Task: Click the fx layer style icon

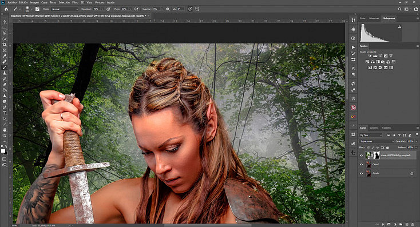Action: click(383, 224)
